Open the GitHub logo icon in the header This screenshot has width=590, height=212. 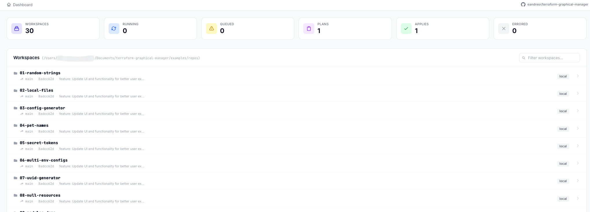point(523,4)
